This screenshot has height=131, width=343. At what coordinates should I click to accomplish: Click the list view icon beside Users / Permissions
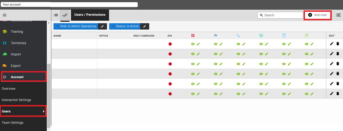[x=56, y=15]
